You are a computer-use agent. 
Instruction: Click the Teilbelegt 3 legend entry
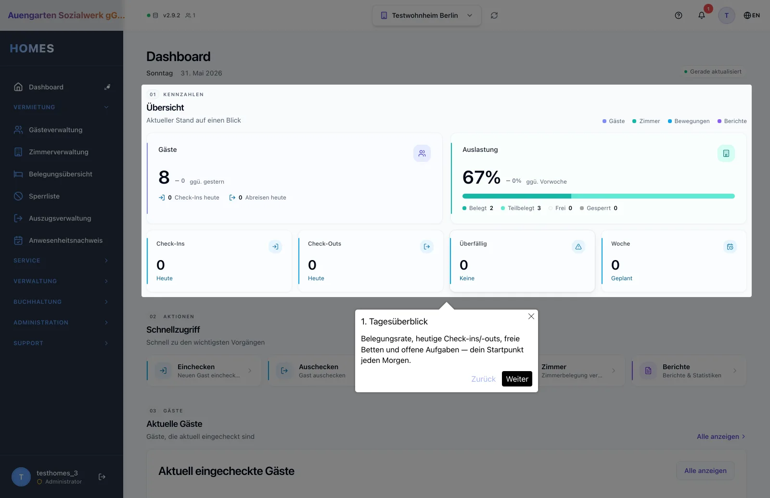pyautogui.click(x=521, y=208)
